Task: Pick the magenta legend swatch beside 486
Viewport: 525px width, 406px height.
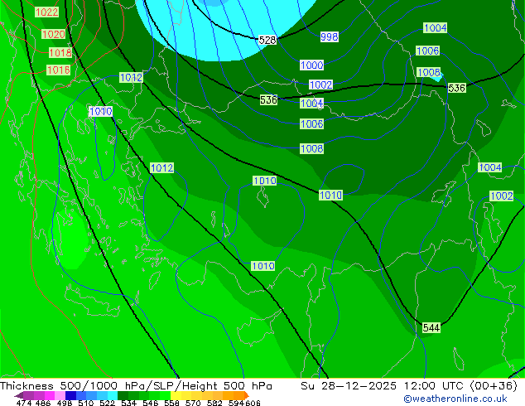Action: [50, 395]
